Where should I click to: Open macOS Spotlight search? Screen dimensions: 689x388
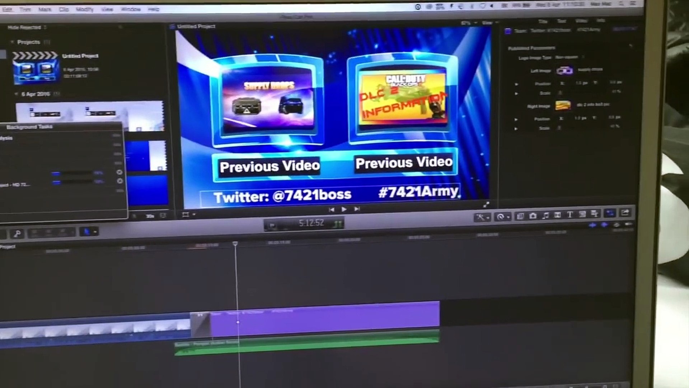tap(620, 4)
